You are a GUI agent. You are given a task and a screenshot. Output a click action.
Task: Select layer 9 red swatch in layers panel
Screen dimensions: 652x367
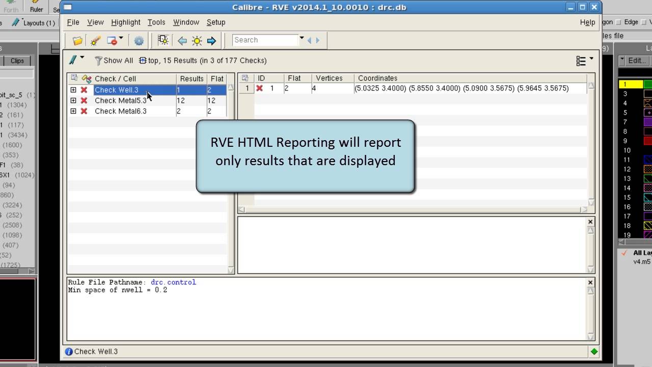point(648,141)
